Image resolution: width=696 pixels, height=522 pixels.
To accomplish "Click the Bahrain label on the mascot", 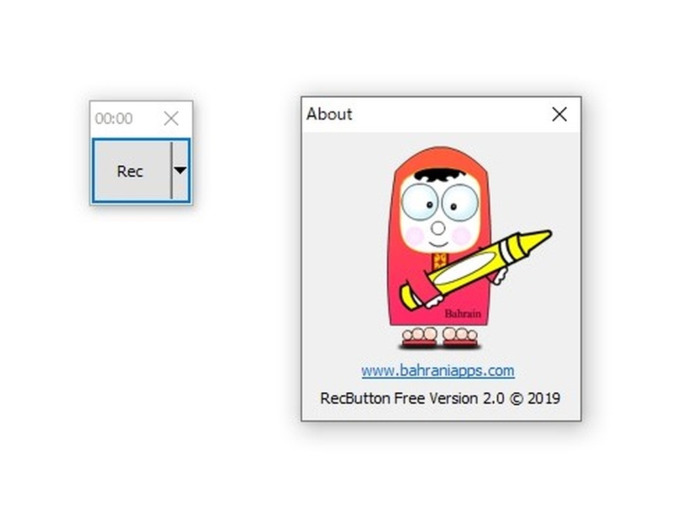I will (464, 313).
